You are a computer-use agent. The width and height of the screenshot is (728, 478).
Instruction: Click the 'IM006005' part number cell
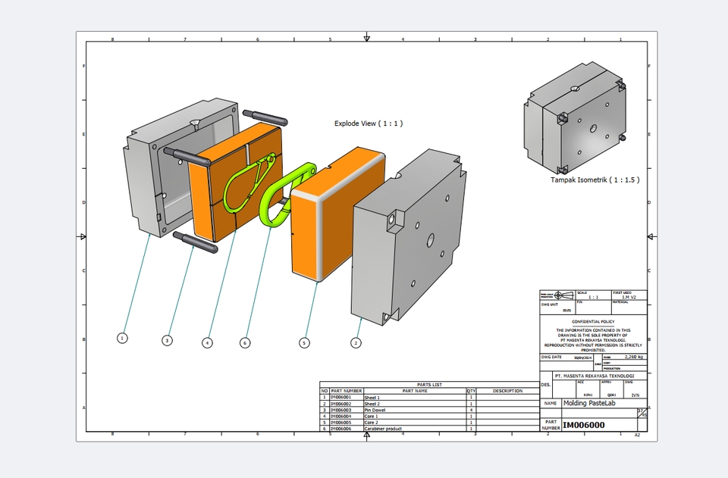(346, 423)
